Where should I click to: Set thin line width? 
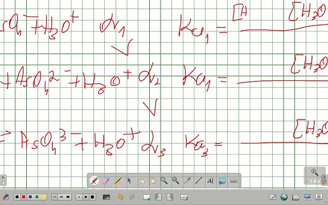click(55, 197)
